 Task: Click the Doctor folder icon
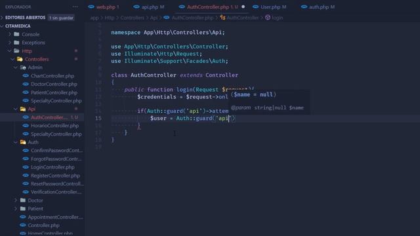click(23, 200)
